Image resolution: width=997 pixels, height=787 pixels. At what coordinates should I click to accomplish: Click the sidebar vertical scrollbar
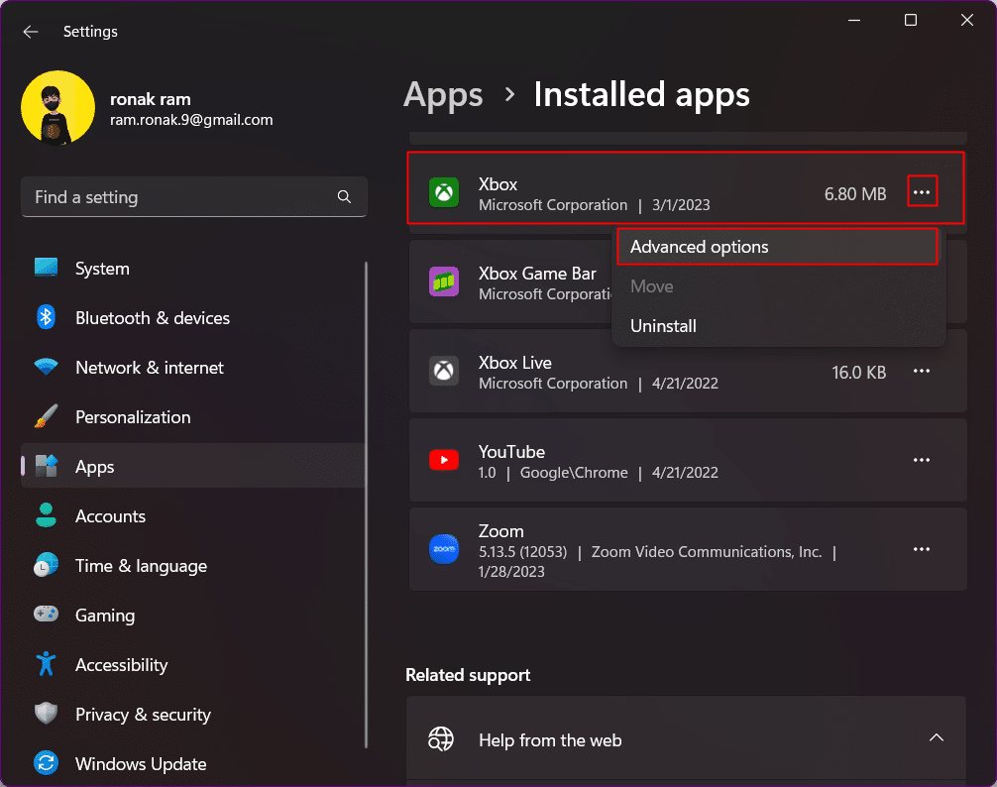(x=367, y=505)
